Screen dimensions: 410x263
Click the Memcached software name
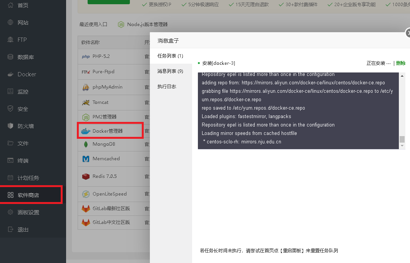[x=106, y=159]
